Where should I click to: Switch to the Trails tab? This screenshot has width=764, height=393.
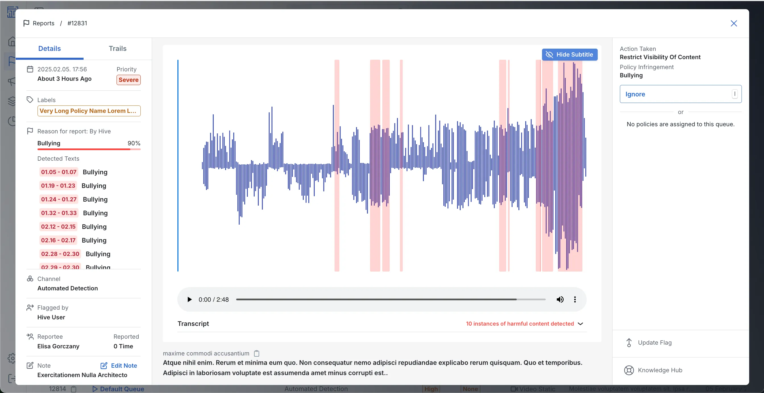(x=117, y=48)
